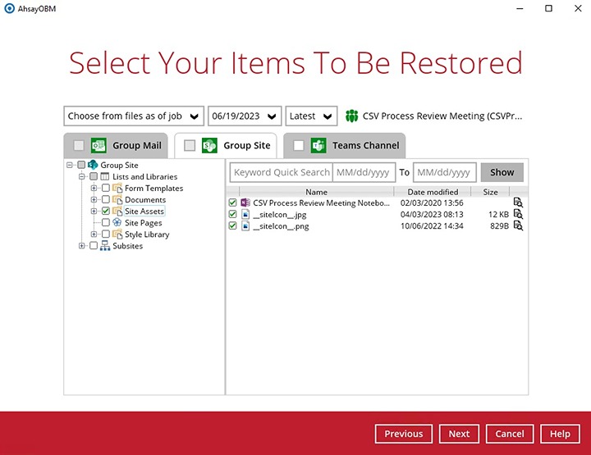
Task: Click the Teams Channel tab icon
Action: (318, 146)
